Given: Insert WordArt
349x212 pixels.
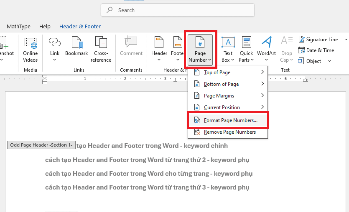Looking at the screenshot, I should click(266, 50).
